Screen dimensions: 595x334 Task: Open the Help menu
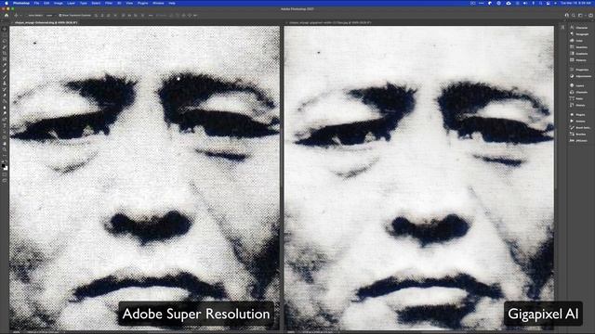click(x=172, y=3)
